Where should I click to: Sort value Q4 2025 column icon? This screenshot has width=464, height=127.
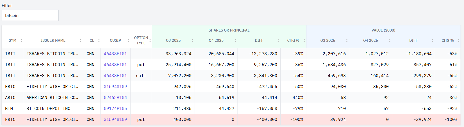(x=390, y=41)
